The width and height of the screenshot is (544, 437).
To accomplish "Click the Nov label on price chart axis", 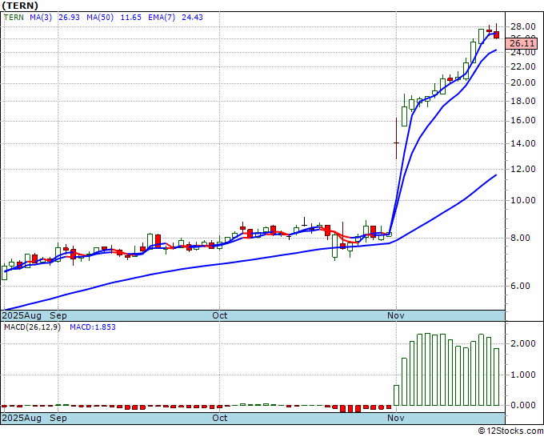I will tap(396, 316).
